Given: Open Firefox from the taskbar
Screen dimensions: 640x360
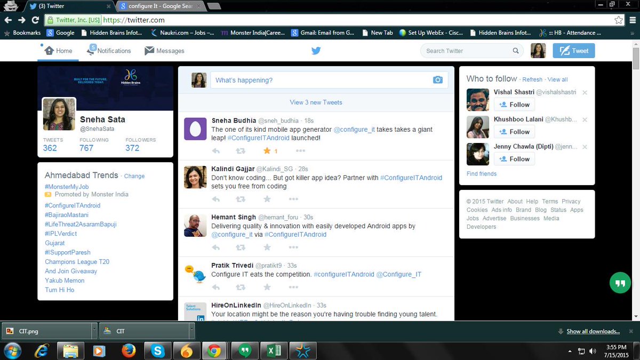Looking at the screenshot, I should 128,350.
